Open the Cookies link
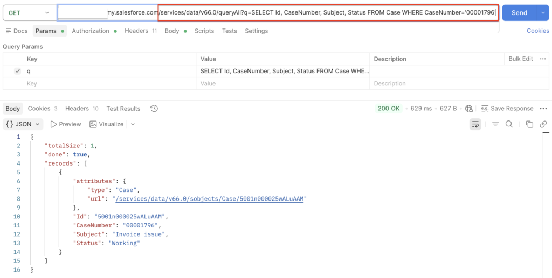The width and height of the screenshot is (552, 278). 537,31
